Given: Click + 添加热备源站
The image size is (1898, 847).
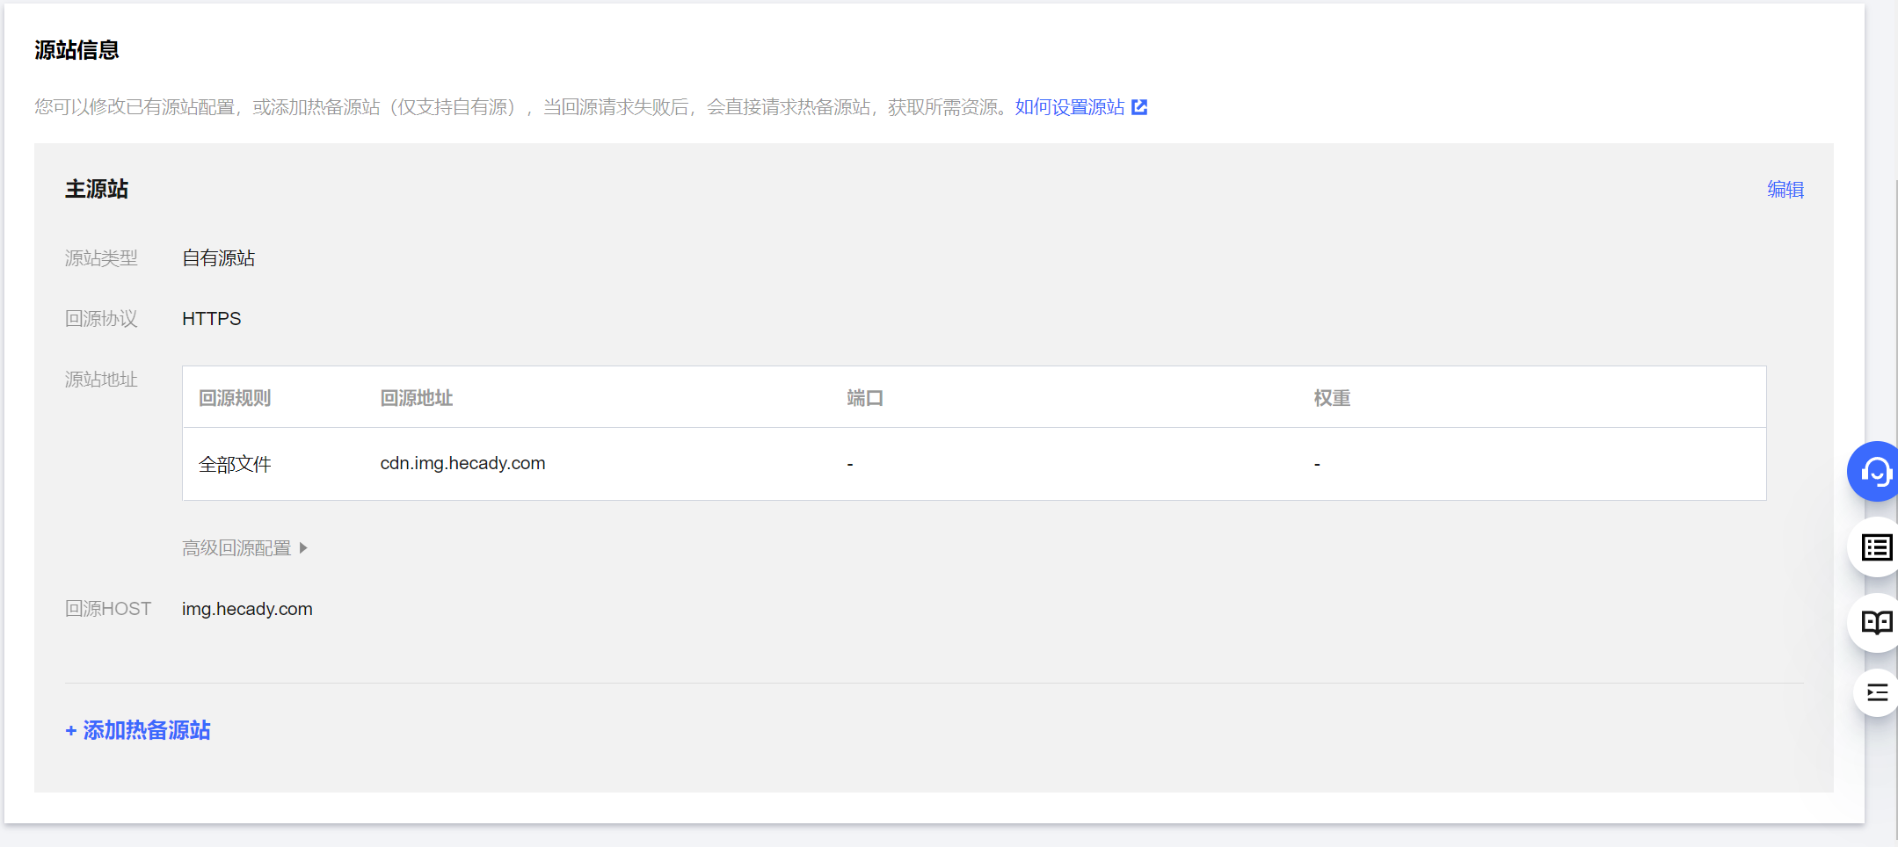Looking at the screenshot, I should [138, 730].
